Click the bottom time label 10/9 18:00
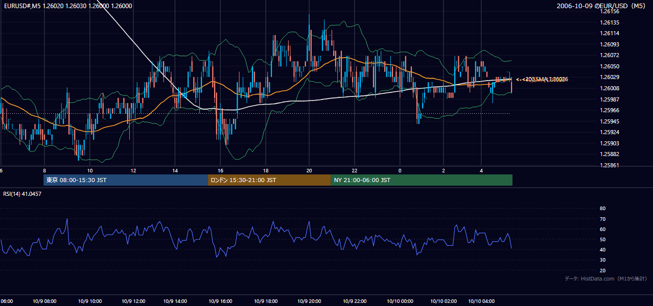The image size is (653, 306). click(265, 301)
